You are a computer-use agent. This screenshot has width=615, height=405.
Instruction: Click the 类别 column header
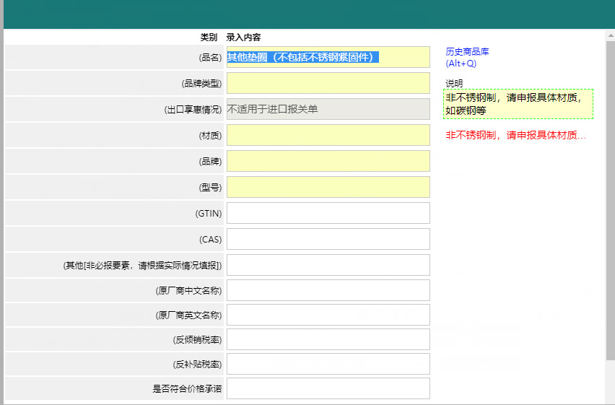click(x=209, y=38)
